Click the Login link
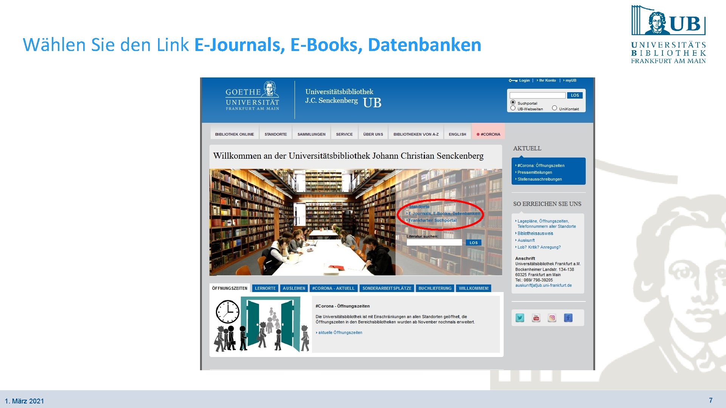This screenshot has height=408, width=726. (524, 80)
